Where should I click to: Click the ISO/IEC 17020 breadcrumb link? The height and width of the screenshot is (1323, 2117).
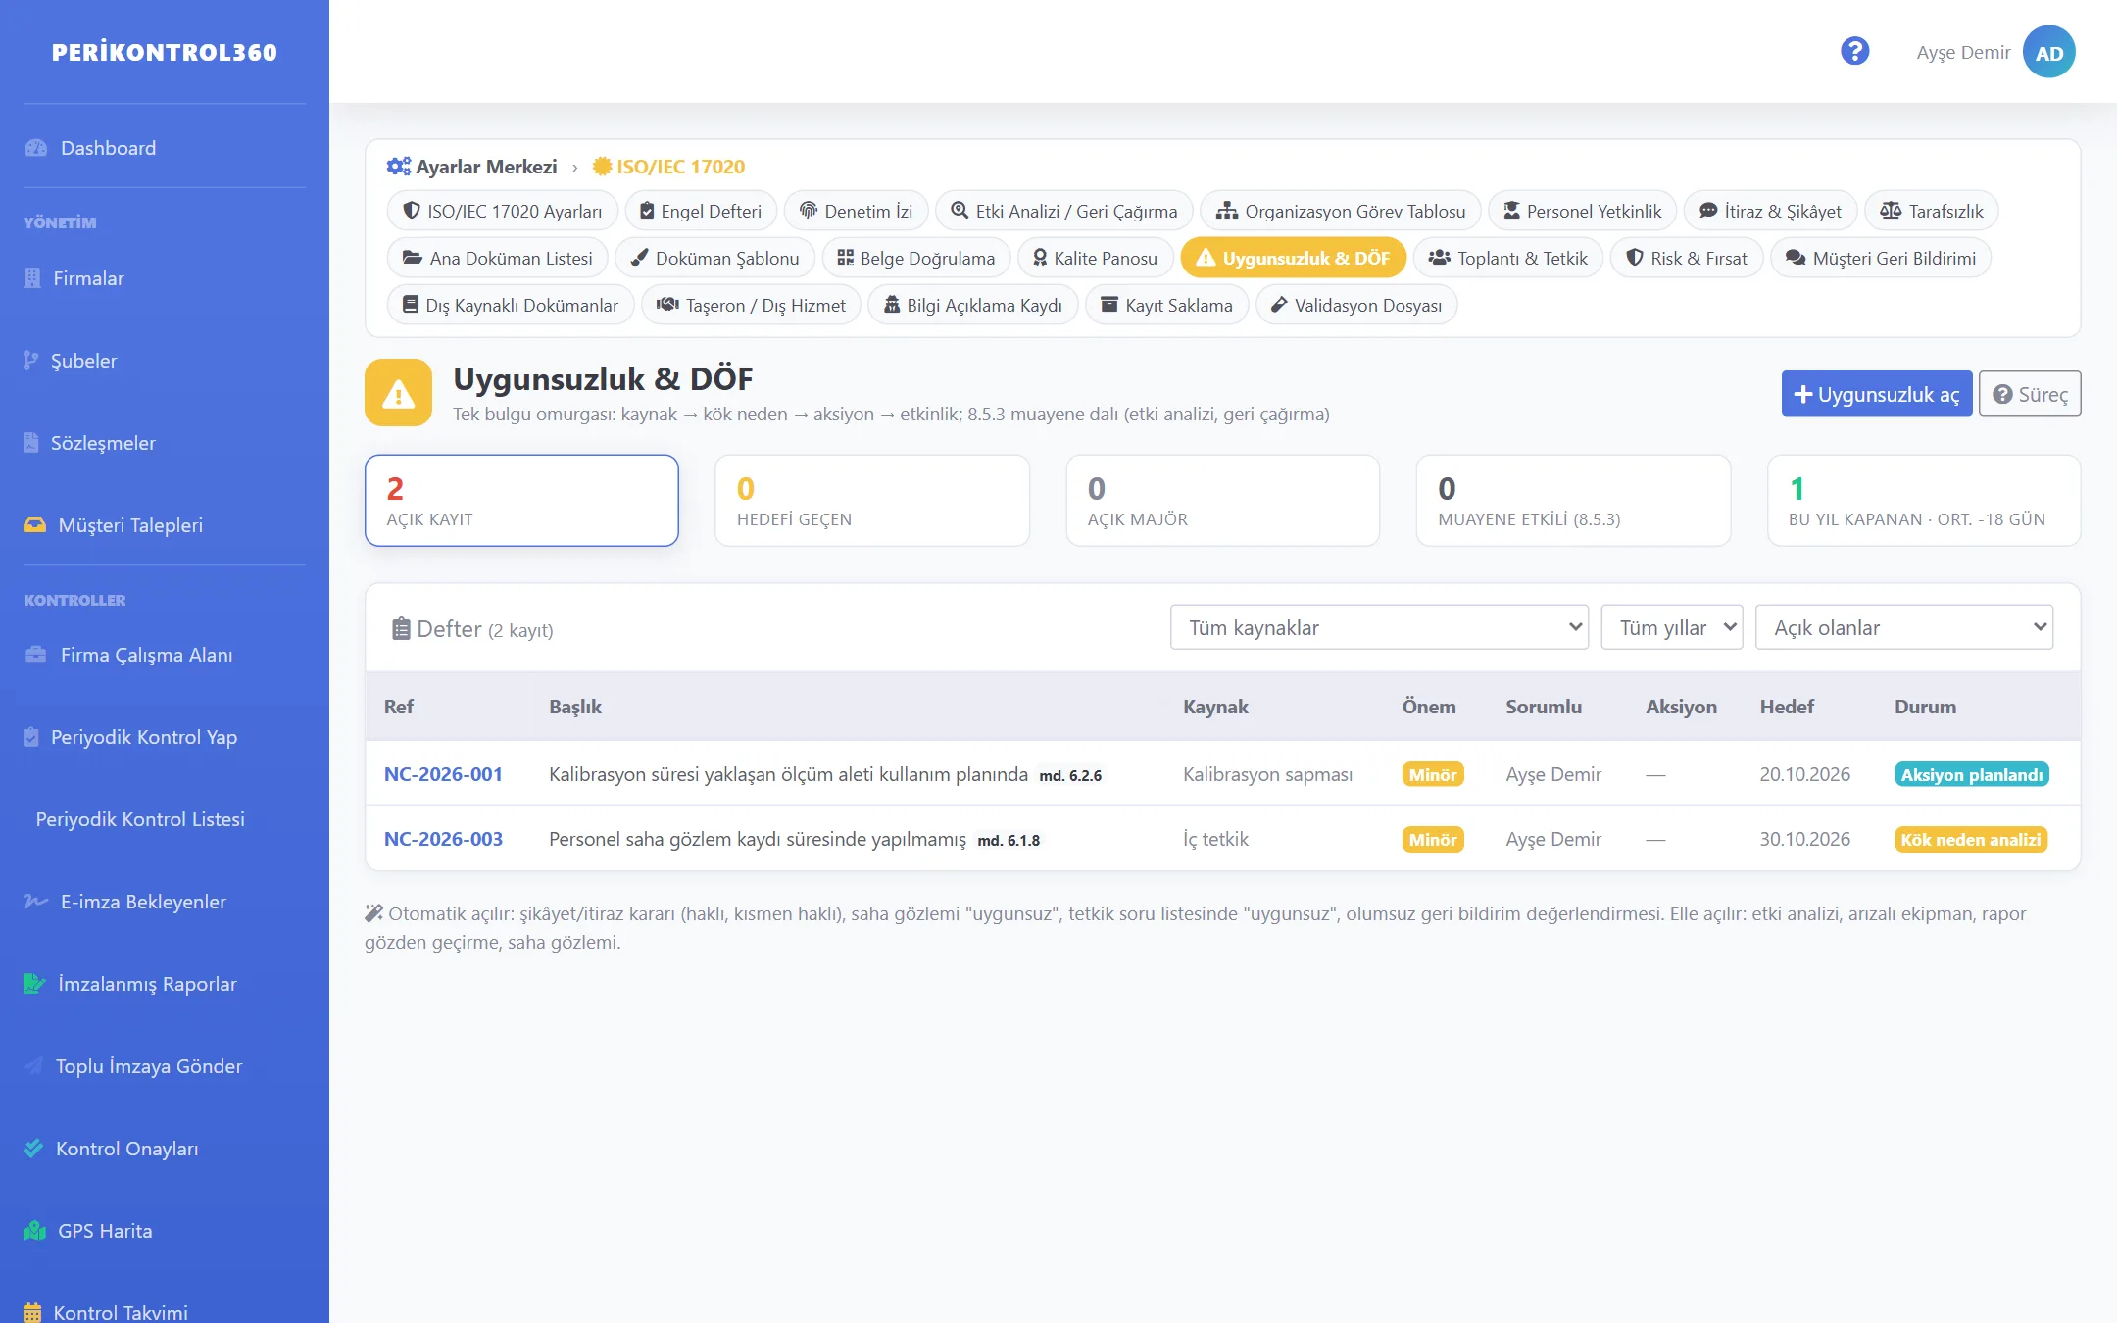669,167
